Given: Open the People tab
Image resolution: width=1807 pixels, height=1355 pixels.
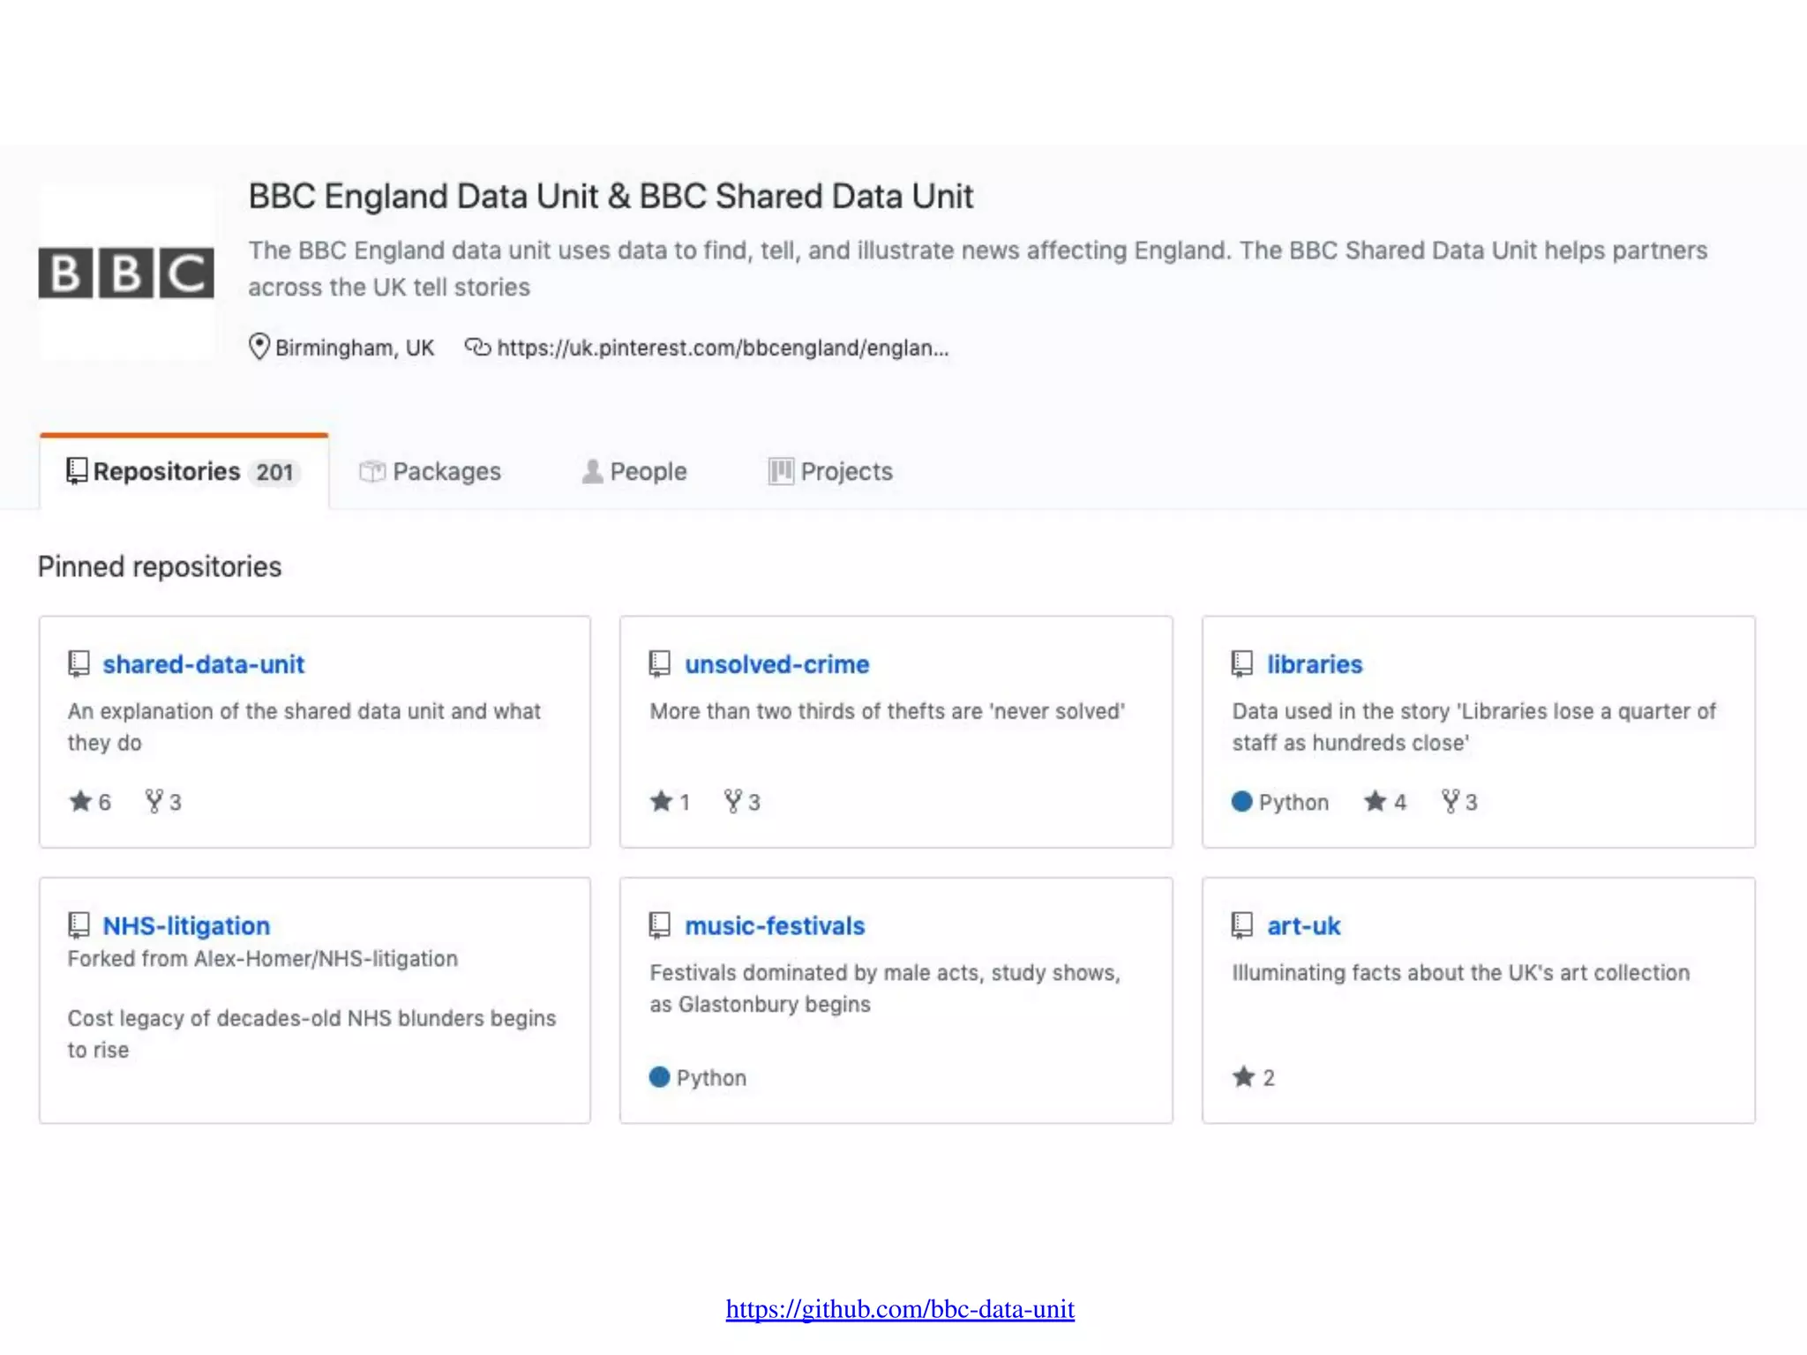Looking at the screenshot, I should tap(634, 472).
